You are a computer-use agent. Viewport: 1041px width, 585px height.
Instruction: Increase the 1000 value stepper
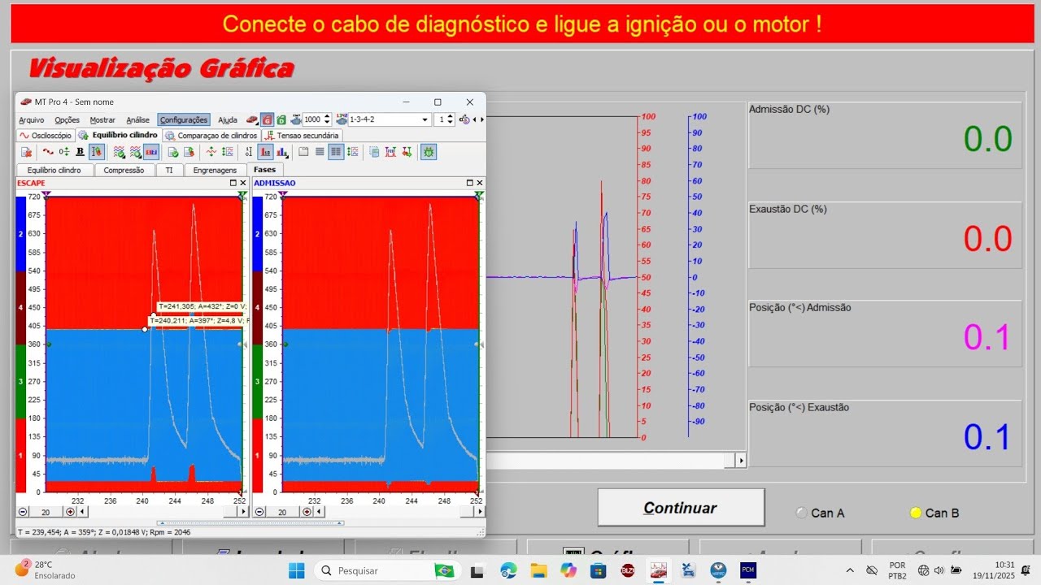click(327, 116)
